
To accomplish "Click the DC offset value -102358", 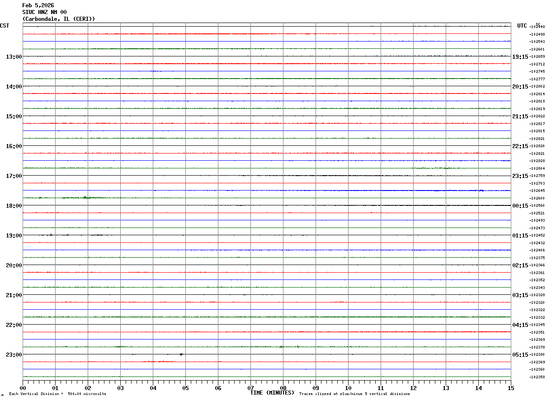I will (x=537, y=377).
